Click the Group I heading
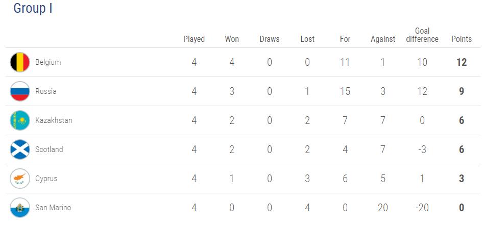 click(x=33, y=9)
